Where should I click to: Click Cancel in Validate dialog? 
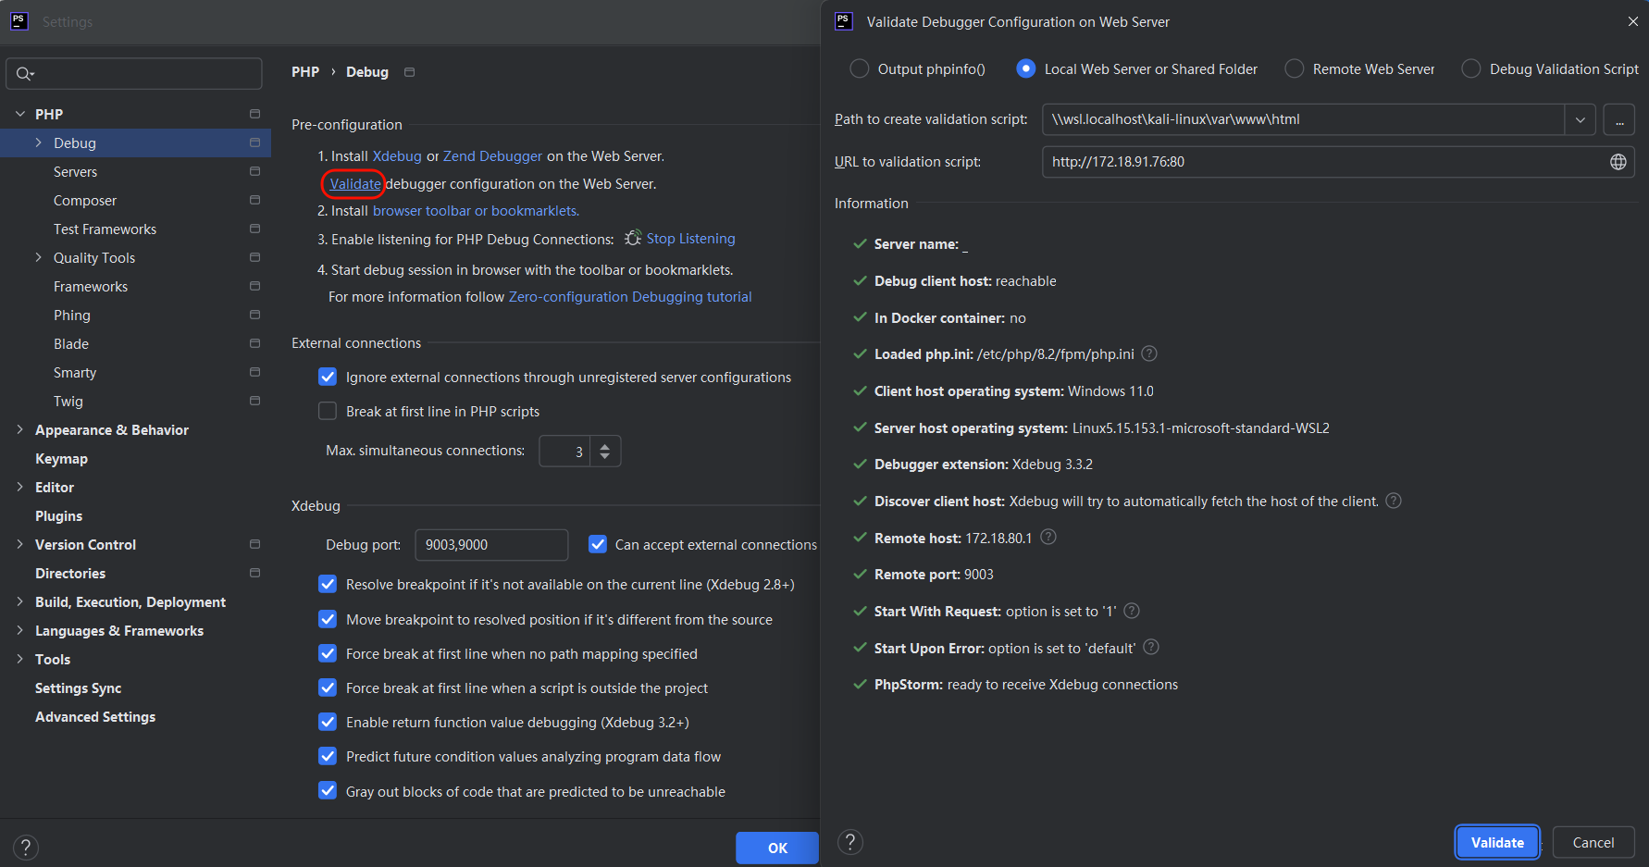1593,842
